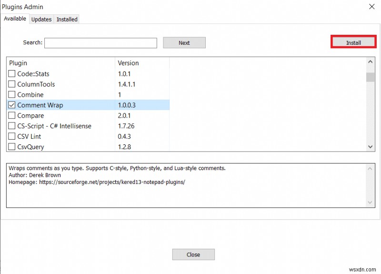381x274 pixels.
Task: Click version 1.0.1 of Code::Stats
Action: (x=124, y=74)
